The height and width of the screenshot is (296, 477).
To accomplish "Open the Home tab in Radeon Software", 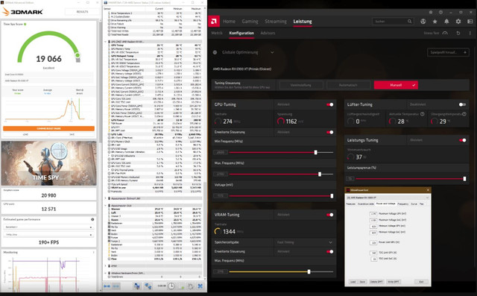I will pyautogui.click(x=229, y=22).
